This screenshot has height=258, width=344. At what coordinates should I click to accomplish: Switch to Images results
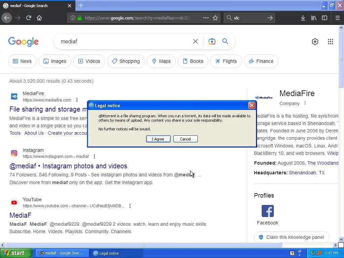(x=55, y=61)
